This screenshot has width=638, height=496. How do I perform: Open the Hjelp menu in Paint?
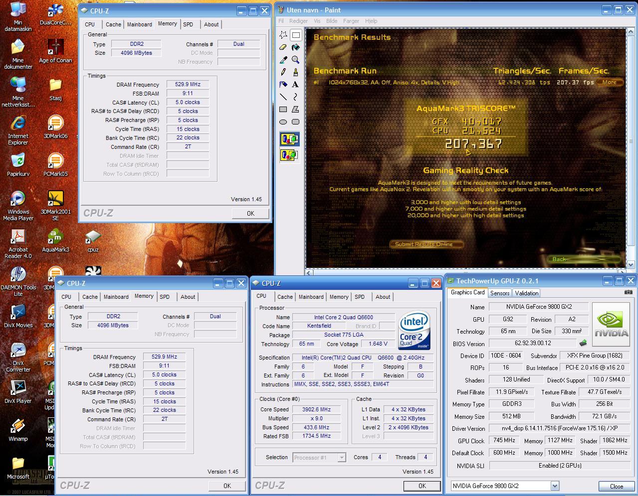click(371, 21)
